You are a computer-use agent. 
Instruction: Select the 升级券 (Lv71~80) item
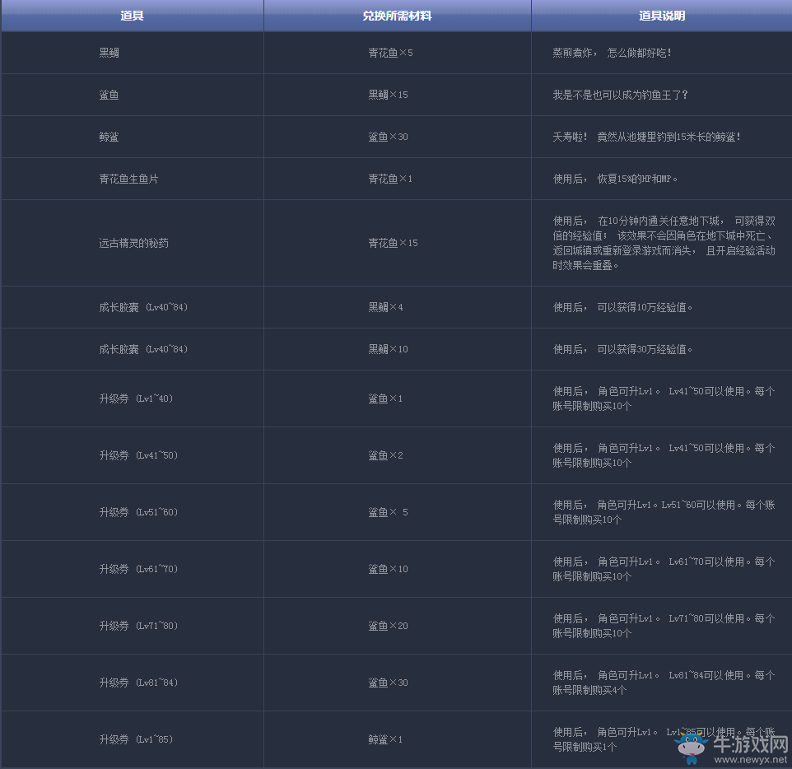pos(138,626)
